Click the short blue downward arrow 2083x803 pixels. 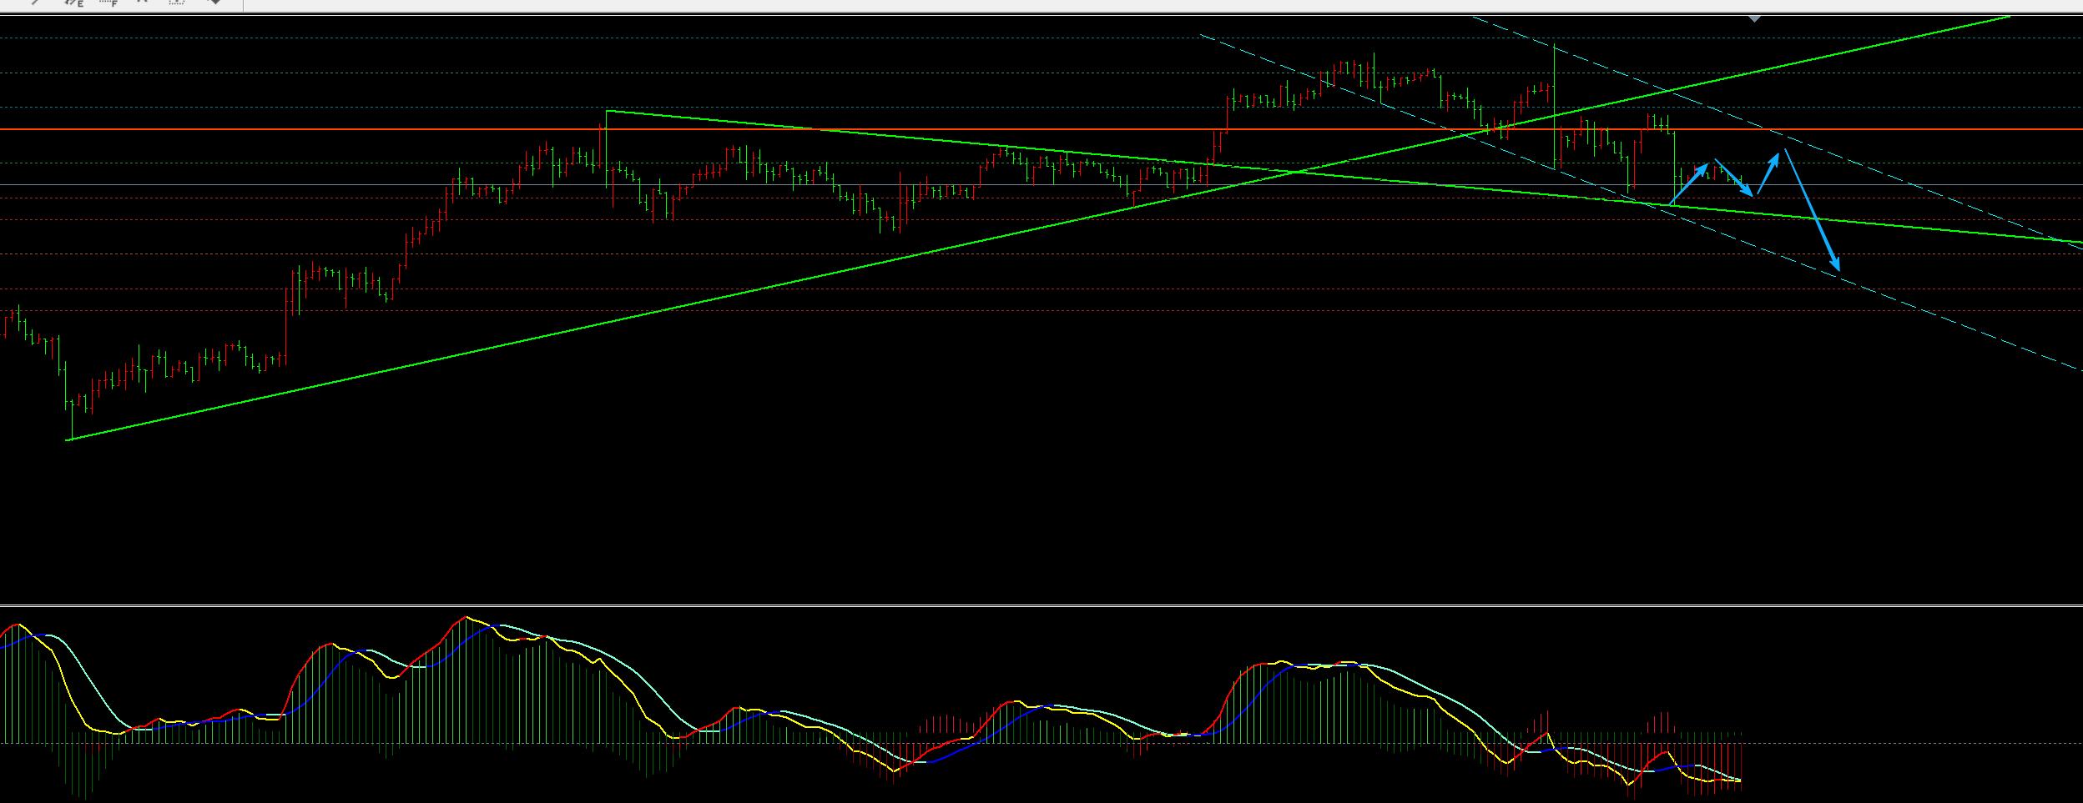tap(1733, 178)
